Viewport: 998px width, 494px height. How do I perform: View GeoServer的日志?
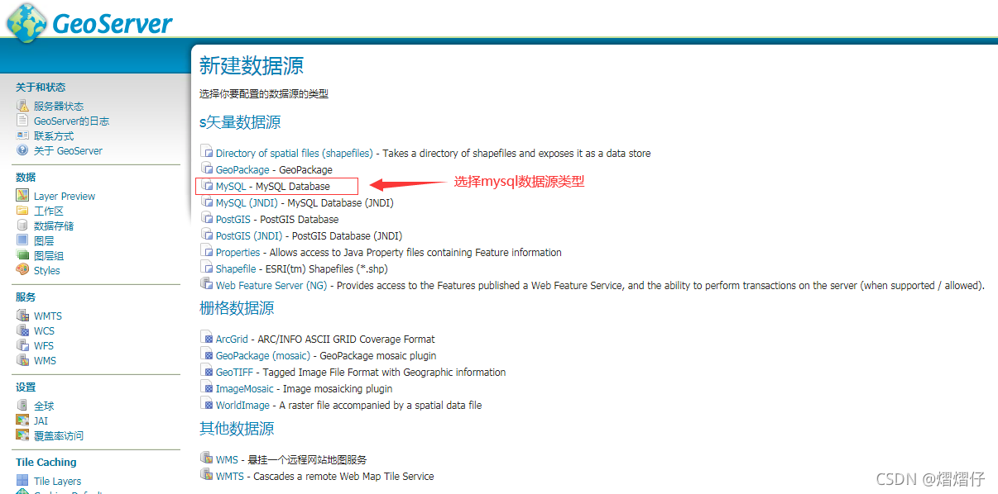70,120
